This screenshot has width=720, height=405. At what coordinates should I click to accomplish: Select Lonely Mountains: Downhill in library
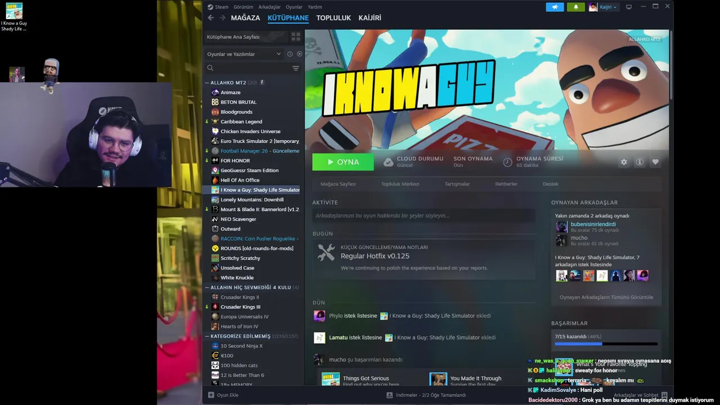coord(252,200)
